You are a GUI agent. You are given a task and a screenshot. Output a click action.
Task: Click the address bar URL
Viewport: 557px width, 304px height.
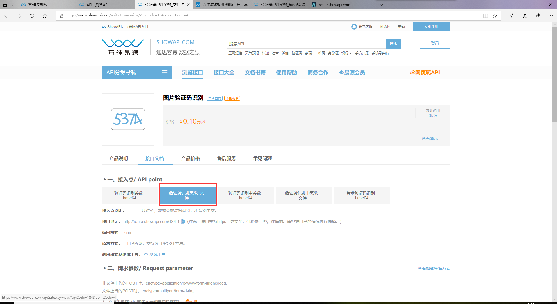tap(128, 15)
